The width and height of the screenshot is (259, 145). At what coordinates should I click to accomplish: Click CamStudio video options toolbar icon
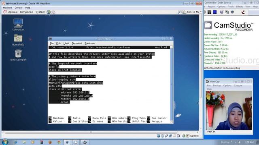[227, 12]
